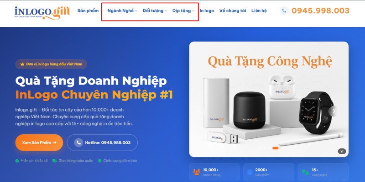Viewport: 365px width, 182px height.
Task: Click the InLogo.gift site logo
Action: (x=42, y=13)
